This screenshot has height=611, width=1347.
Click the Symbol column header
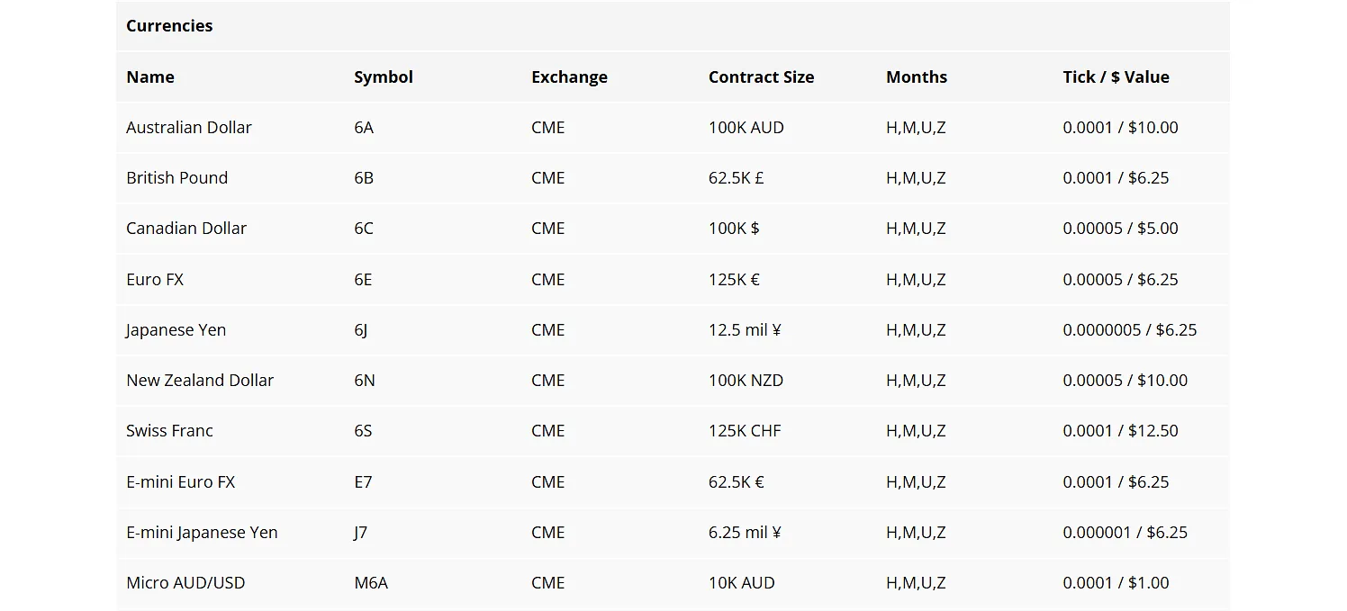[384, 77]
